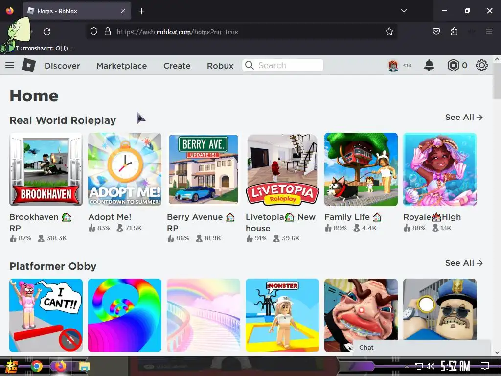
Task: Show site security info via padlock
Action: (x=108, y=32)
